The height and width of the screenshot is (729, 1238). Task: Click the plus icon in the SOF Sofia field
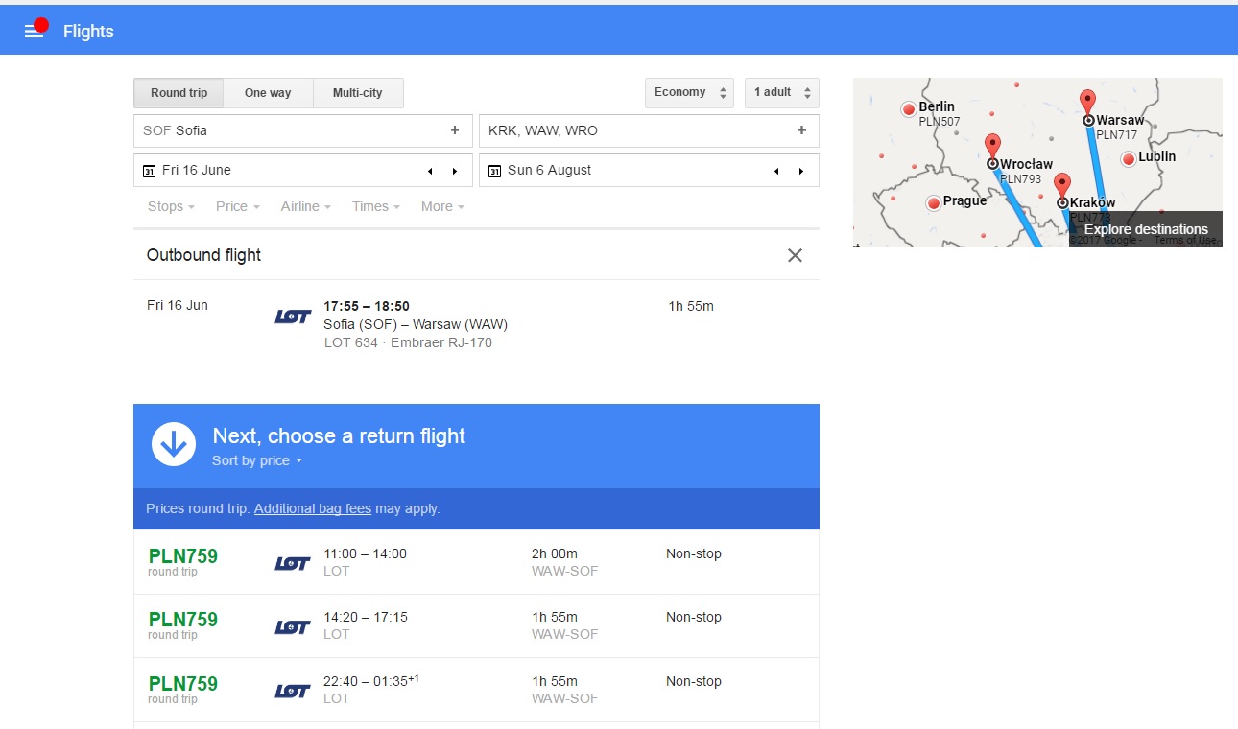point(455,130)
